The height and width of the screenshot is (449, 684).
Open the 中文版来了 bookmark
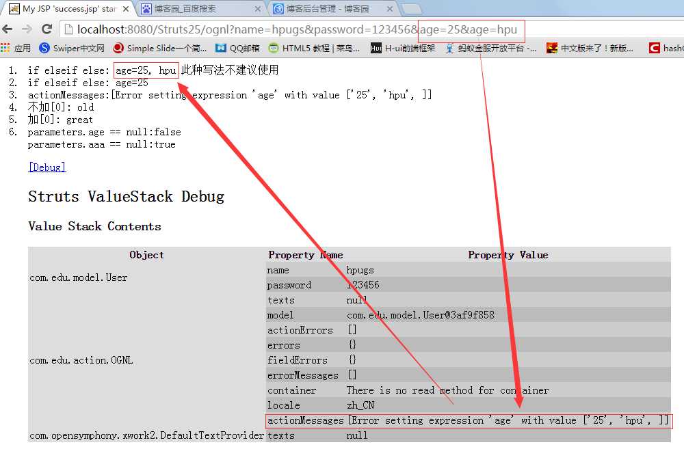(590, 48)
